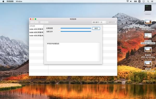Click inside the log text area showing 所有文件处理完成

click(x=73, y=52)
